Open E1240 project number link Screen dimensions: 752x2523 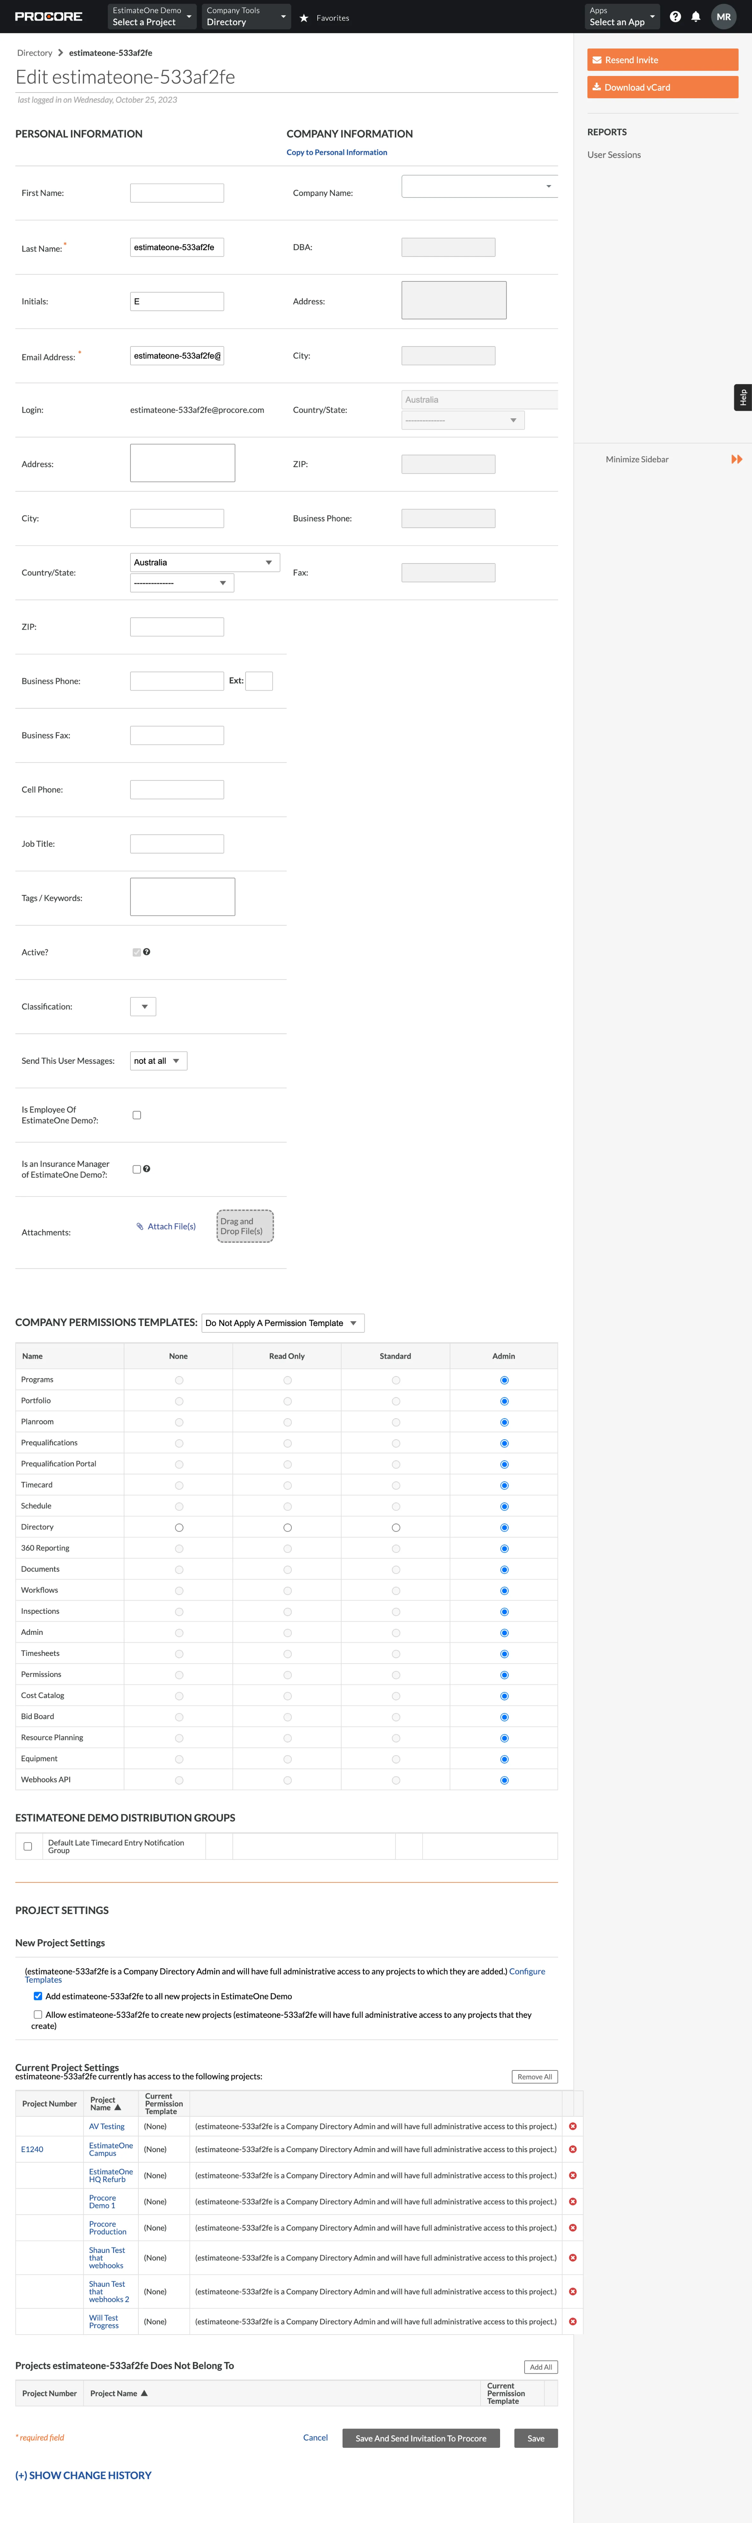pyautogui.click(x=32, y=2149)
